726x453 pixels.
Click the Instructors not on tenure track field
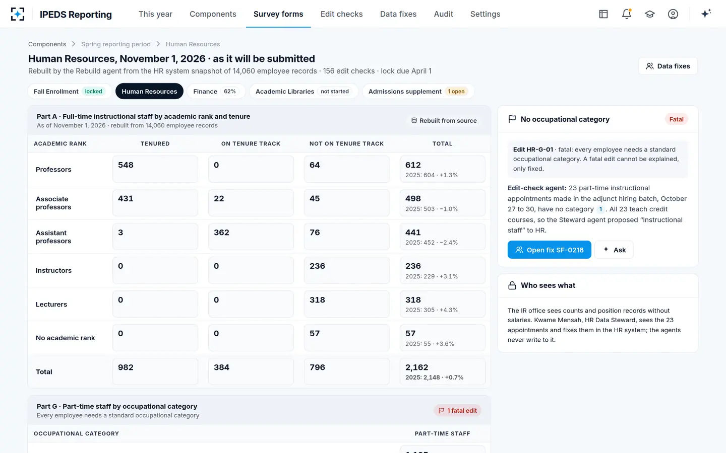click(x=347, y=270)
